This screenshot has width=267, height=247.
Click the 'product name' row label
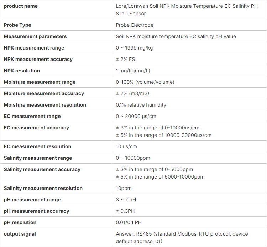[x=21, y=6]
